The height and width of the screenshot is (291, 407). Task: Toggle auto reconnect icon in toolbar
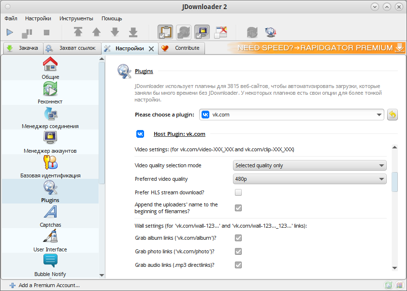(184, 32)
